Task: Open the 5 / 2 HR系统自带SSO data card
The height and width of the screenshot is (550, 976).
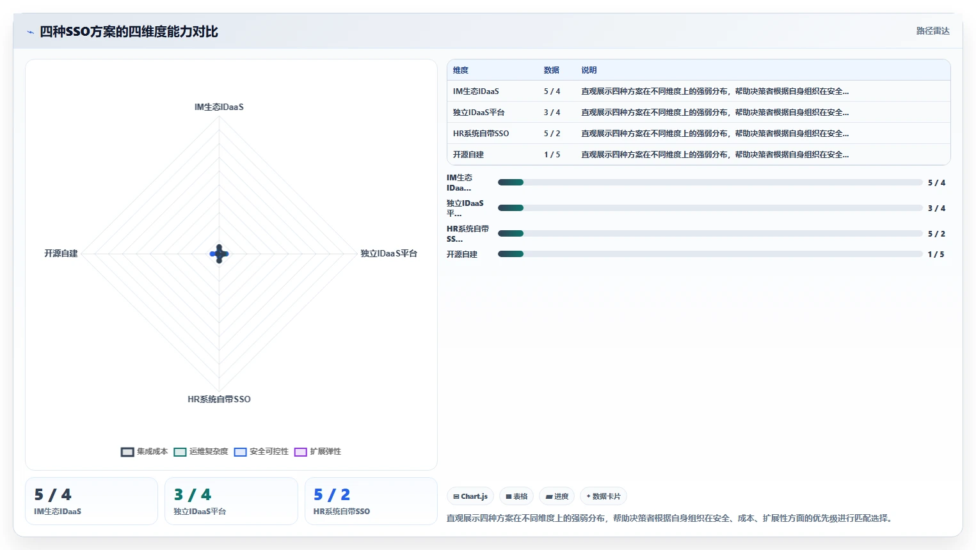Action: [x=371, y=501]
